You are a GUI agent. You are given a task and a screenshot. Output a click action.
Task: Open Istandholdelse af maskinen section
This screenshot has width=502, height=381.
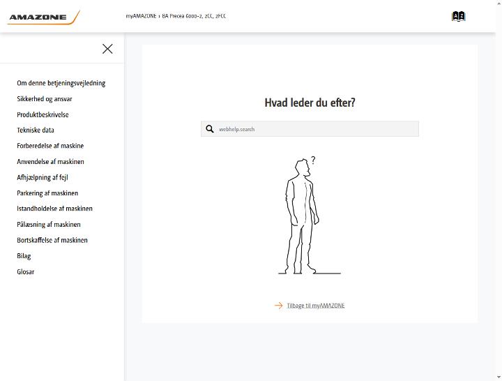click(x=55, y=209)
